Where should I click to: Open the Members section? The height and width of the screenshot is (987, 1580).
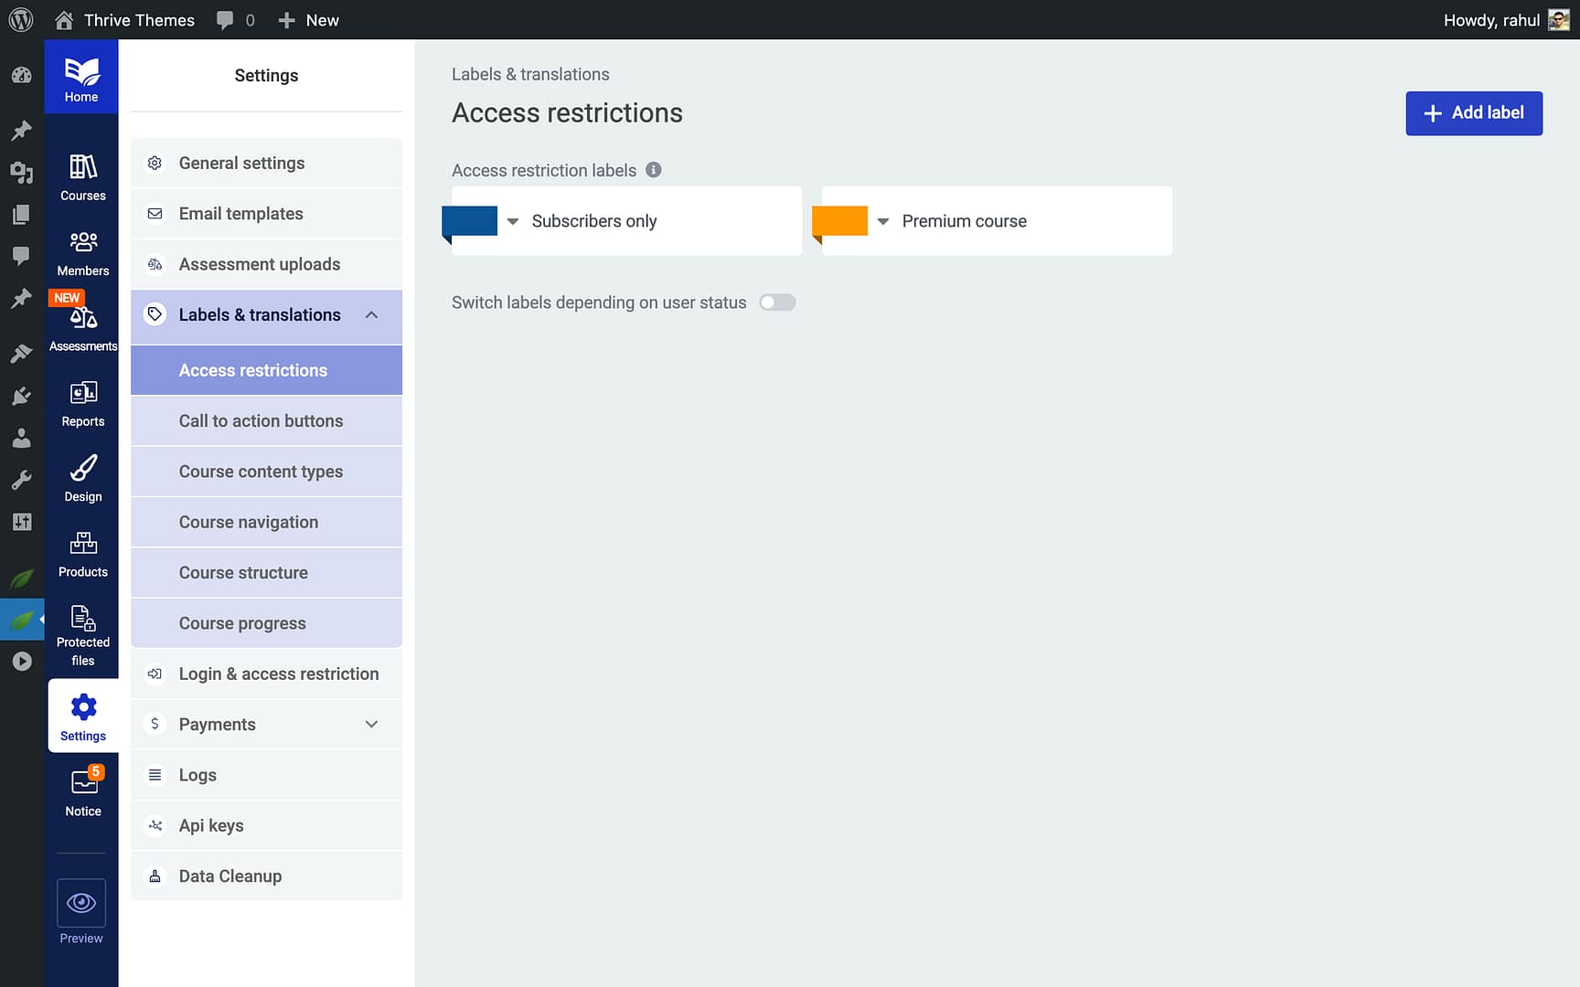coord(81,251)
